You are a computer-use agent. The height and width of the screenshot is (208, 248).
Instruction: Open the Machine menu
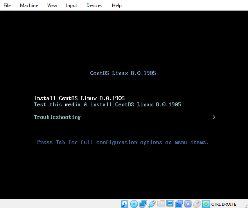[29, 5]
